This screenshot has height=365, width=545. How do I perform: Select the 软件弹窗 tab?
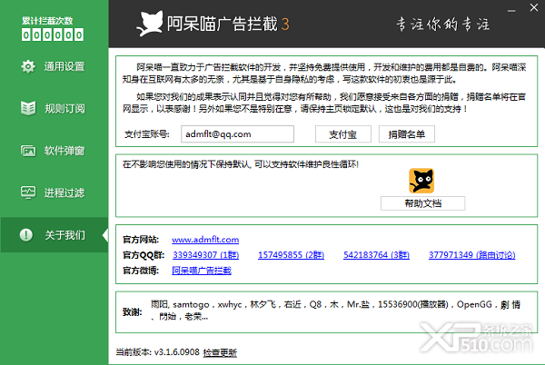tap(54, 151)
